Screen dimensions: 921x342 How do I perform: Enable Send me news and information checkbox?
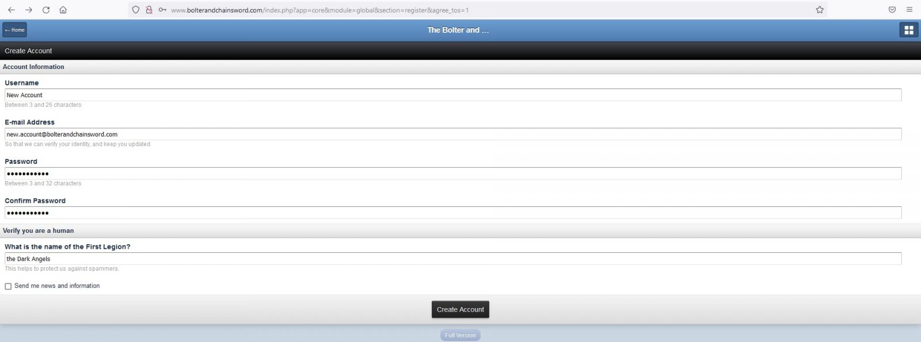tap(8, 286)
